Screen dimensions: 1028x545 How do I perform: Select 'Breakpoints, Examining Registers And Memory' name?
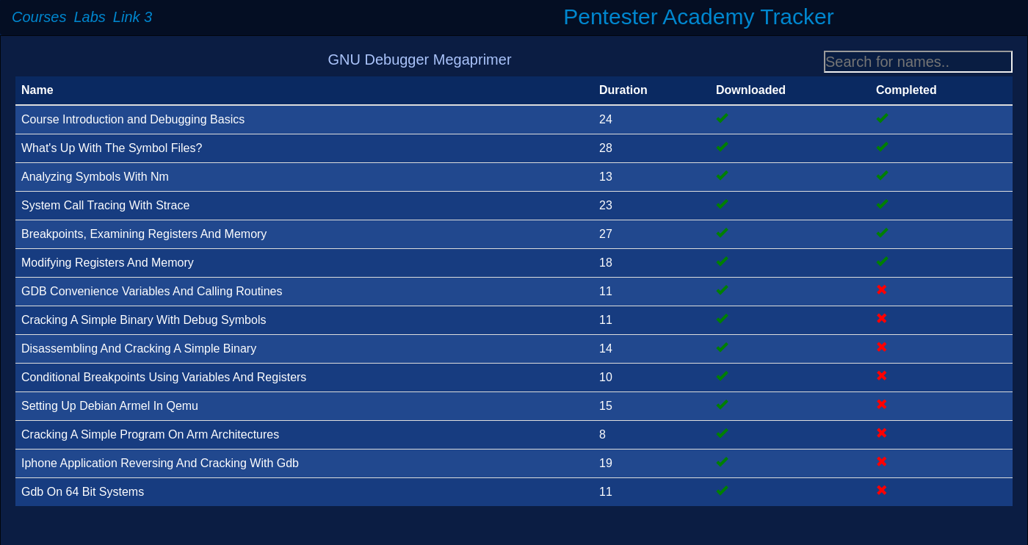pyautogui.click(x=144, y=234)
